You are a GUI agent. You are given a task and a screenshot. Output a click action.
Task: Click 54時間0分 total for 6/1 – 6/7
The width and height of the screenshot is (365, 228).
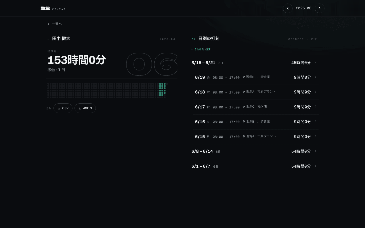301,166
